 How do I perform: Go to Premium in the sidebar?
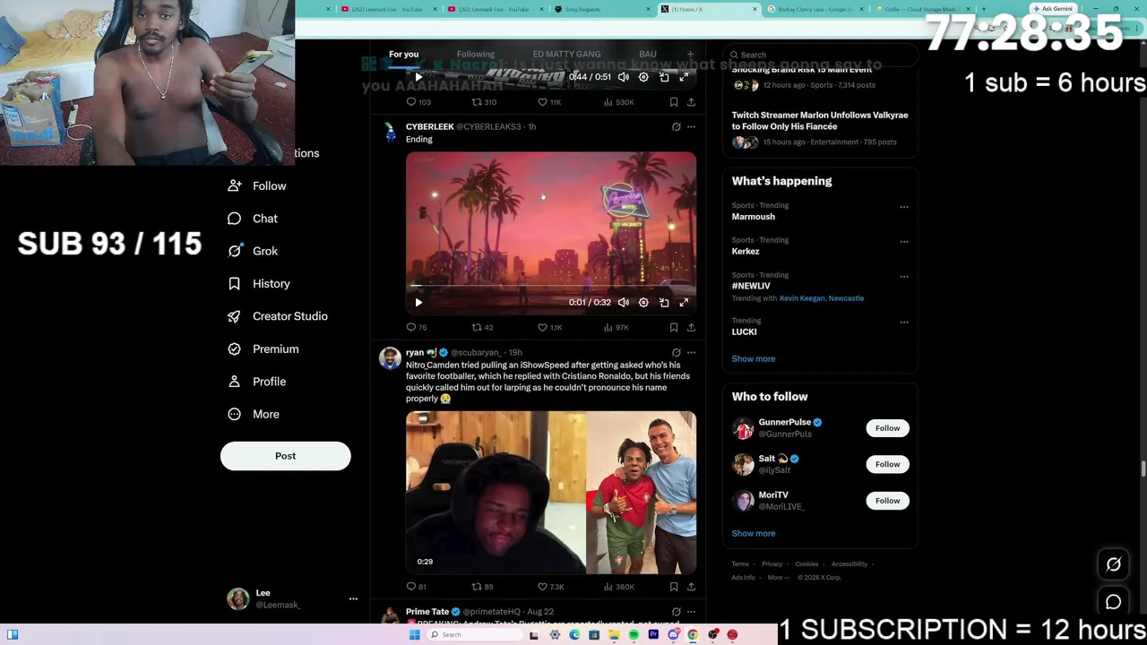coord(263,348)
